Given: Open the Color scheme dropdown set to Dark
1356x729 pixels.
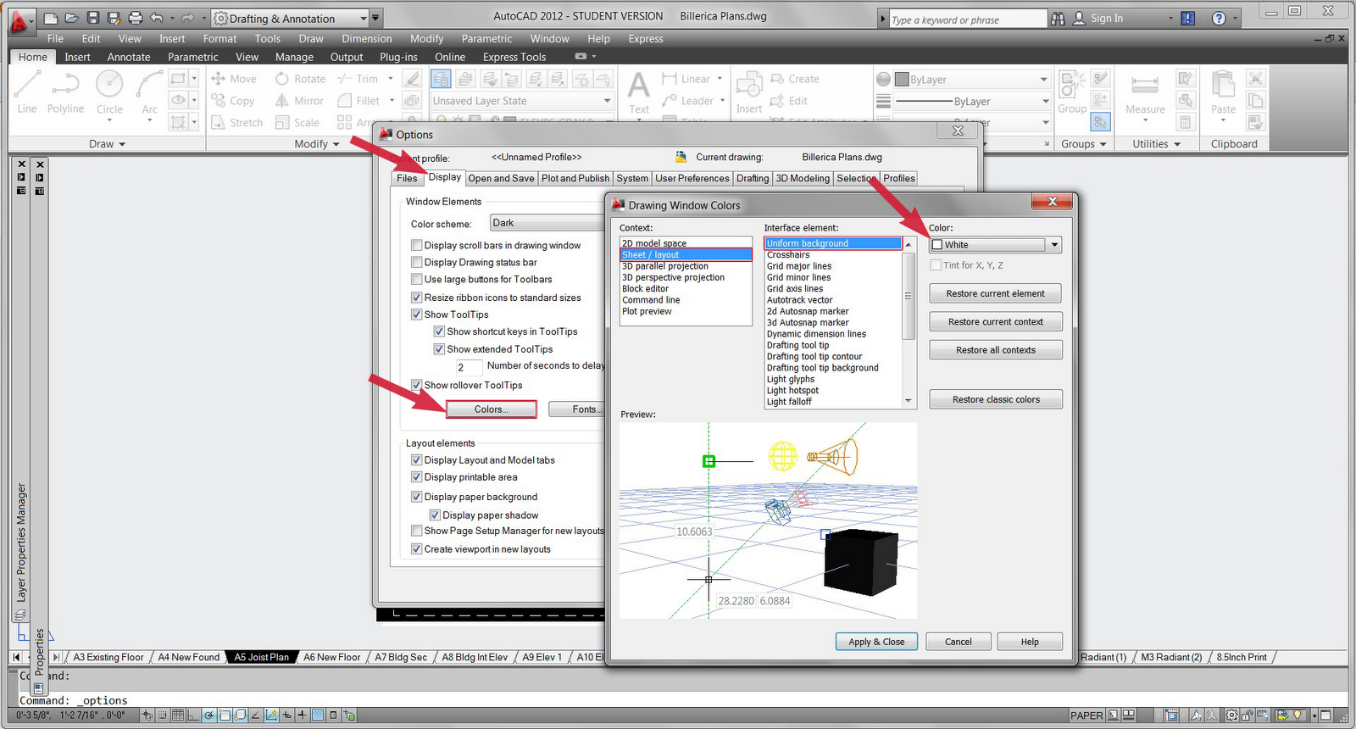Looking at the screenshot, I should [x=547, y=223].
